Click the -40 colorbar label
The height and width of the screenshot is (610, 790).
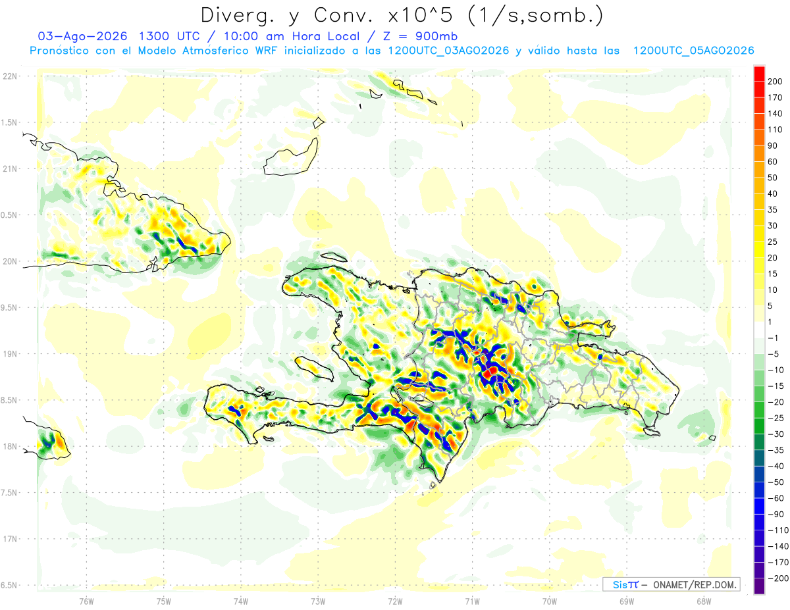tap(775, 467)
